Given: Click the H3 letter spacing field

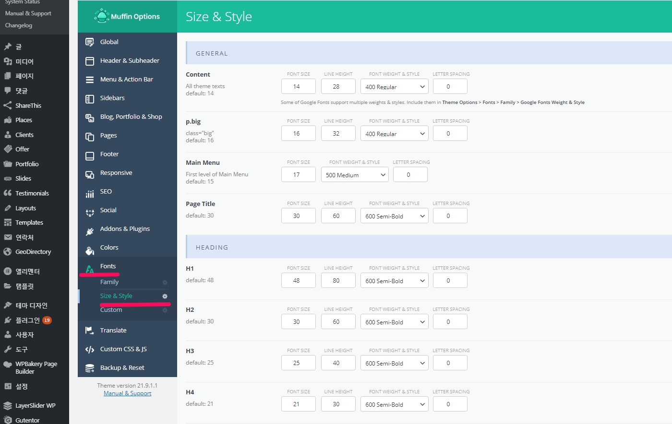Looking at the screenshot, I should click(450, 363).
